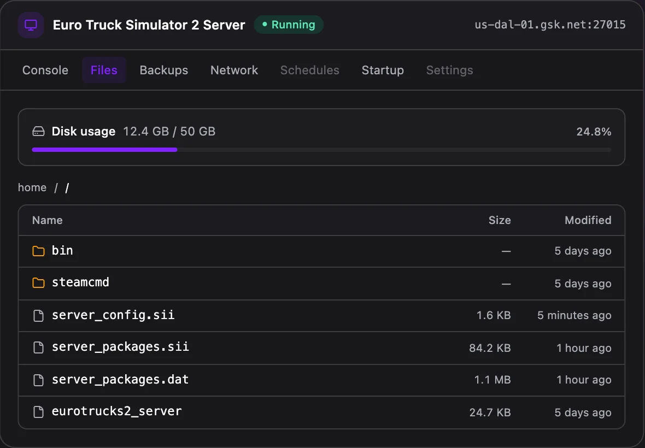Open the Startup tab
The height and width of the screenshot is (448, 645).
(x=383, y=70)
